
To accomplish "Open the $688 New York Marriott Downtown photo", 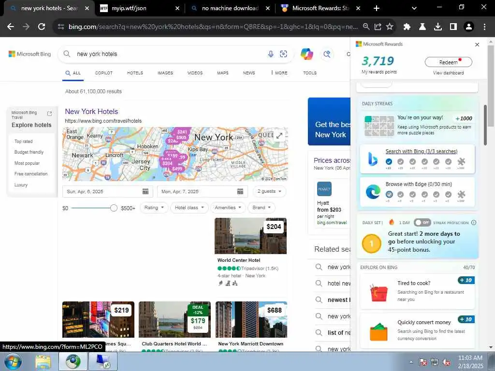I will tap(251, 320).
